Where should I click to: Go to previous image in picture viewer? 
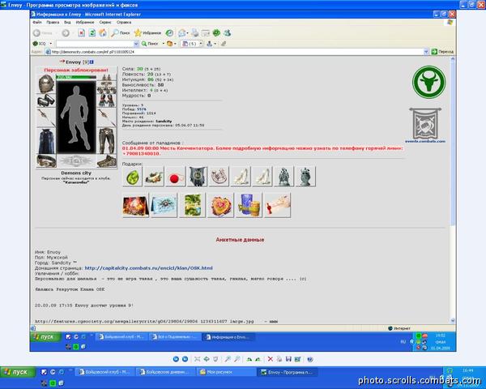[176, 359]
